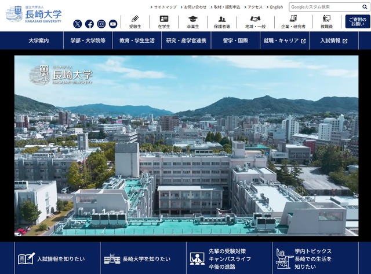This screenshot has width=371, height=274.
Task: Click the campus aerial hero video
Action: click(x=187, y=146)
